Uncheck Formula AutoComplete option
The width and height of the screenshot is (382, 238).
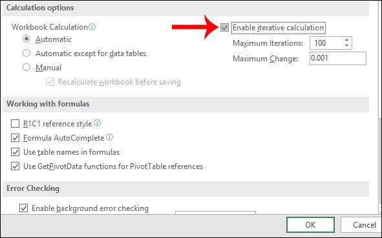pos(15,138)
